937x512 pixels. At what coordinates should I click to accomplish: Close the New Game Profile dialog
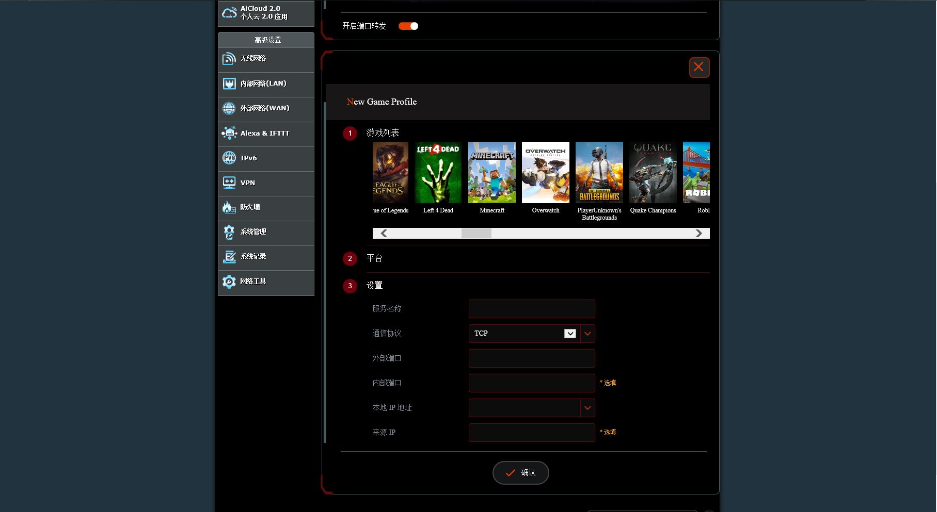pyautogui.click(x=699, y=67)
